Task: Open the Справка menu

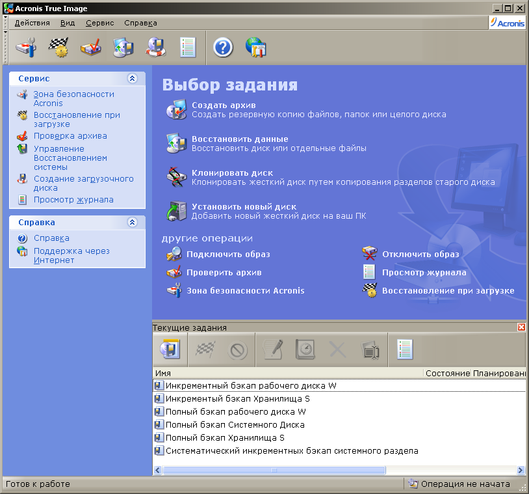Action: click(x=140, y=23)
